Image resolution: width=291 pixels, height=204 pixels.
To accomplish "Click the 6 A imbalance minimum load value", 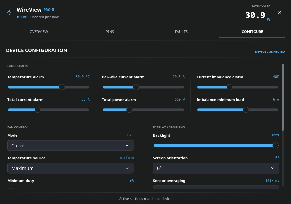I will point(276,99).
